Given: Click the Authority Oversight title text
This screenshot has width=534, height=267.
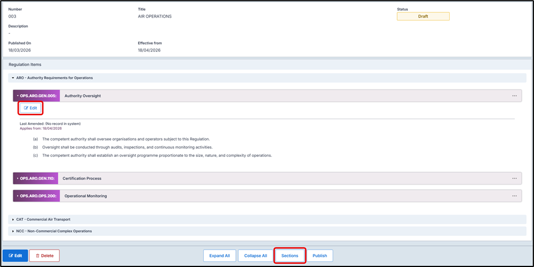Looking at the screenshot, I should [83, 96].
